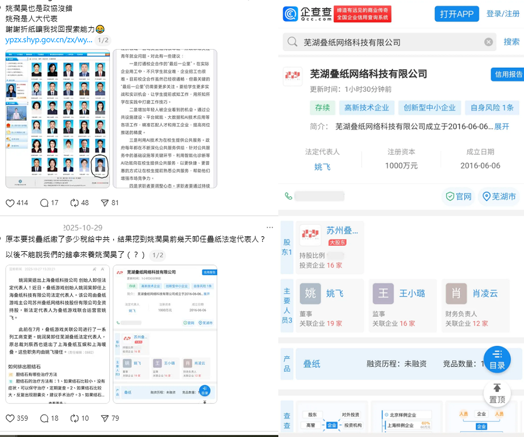Click 搜索 next to search box

click(x=512, y=42)
